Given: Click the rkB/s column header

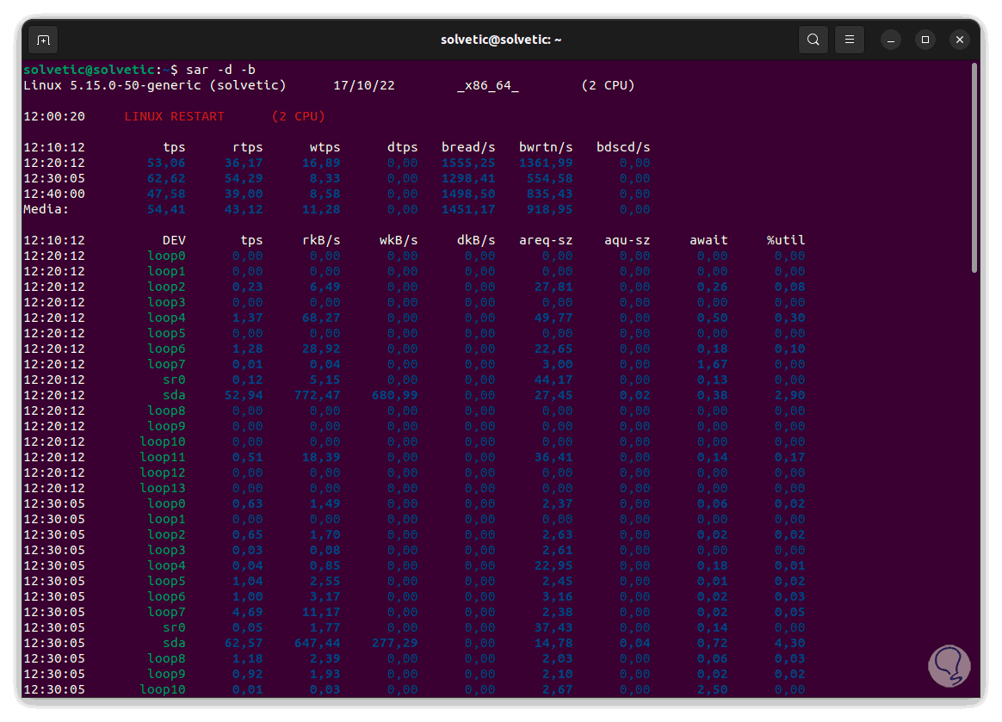Looking at the screenshot, I should click(321, 240).
